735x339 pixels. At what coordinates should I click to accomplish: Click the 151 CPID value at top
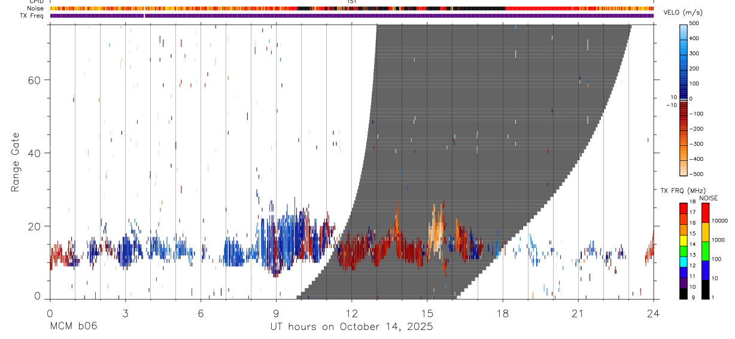pos(351,2)
